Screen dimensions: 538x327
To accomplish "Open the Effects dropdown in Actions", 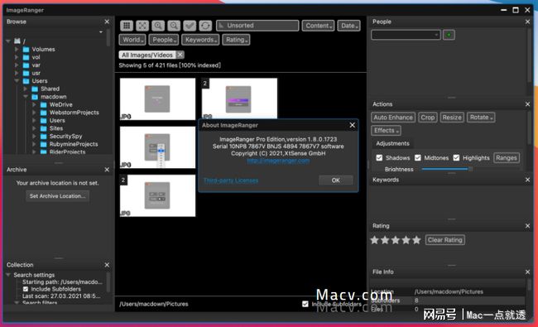I will coord(386,131).
